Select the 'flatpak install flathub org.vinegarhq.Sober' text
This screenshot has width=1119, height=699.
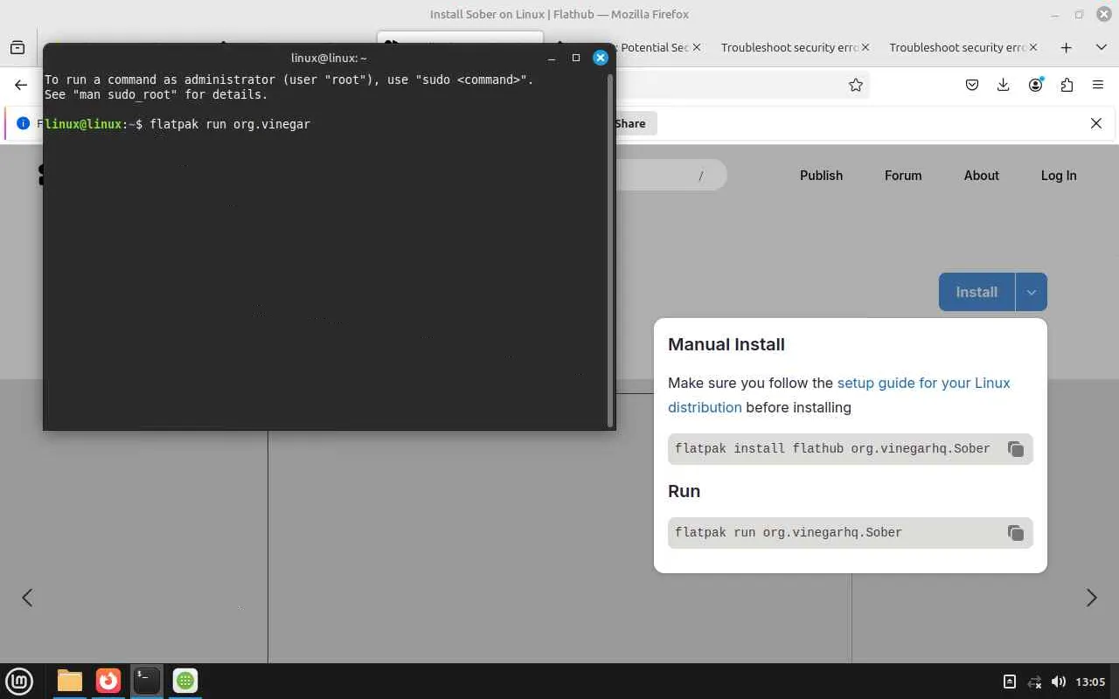coord(832,449)
